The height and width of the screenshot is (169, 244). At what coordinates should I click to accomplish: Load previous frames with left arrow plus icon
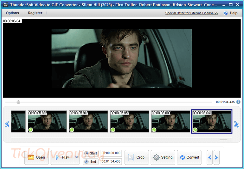coord(7,124)
